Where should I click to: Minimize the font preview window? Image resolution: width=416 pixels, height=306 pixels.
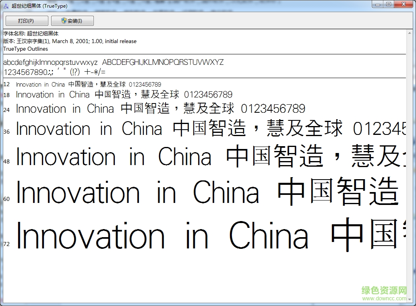pos(378,4)
